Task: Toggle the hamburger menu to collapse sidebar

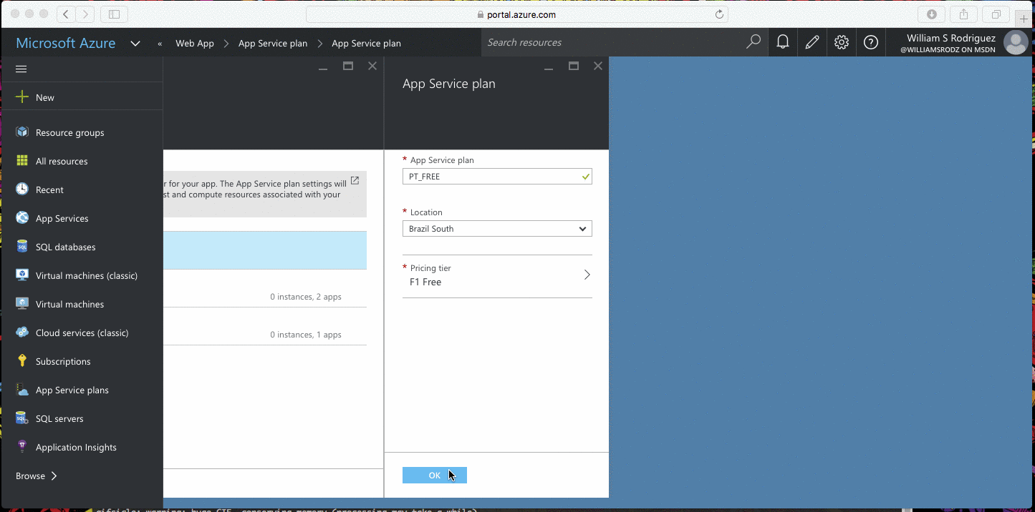Action: tap(21, 69)
